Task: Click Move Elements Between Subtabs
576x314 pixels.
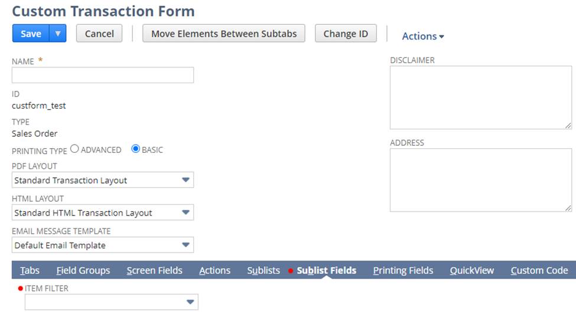Action: coord(224,34)
